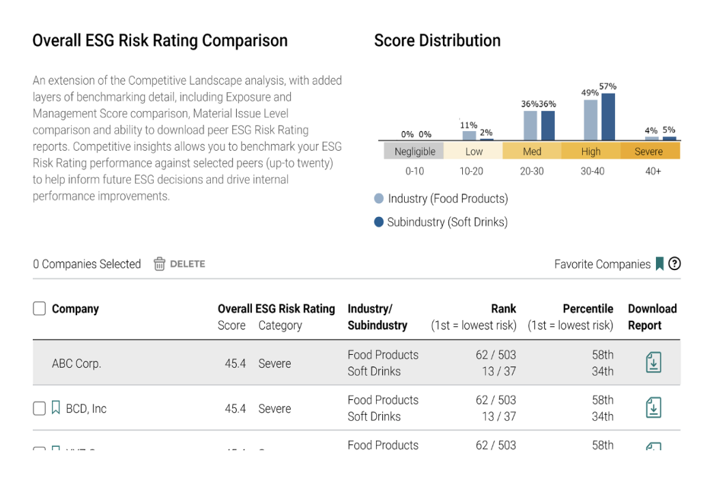Screen dimensions: 714x483
Task: Select the Severe risk category segment
Action: (648, 151)
